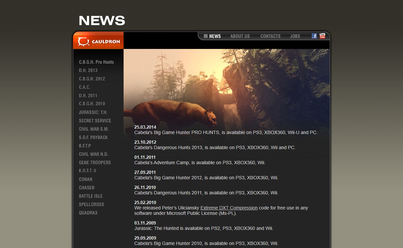Select D.H. 2011 in sidebar
The width and height of the screenshot is (403, 248).
(88, 96)
